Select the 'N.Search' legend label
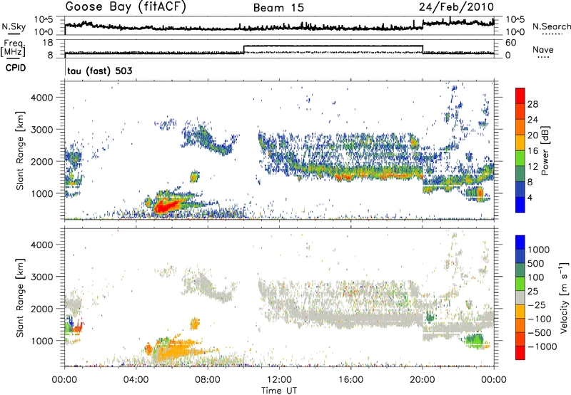Image resolution: width=571 pixels, height=395 pixels. (x=551, y=26)
